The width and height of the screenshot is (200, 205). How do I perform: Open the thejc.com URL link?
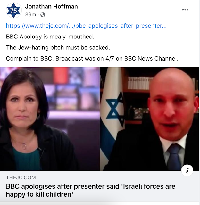86,26
